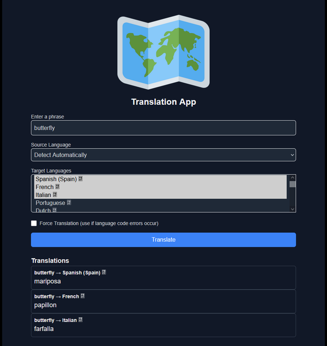Click the world map logo image
Image resolution: width=327 pixels, height=346 pixels.
[x=163, y=52]
